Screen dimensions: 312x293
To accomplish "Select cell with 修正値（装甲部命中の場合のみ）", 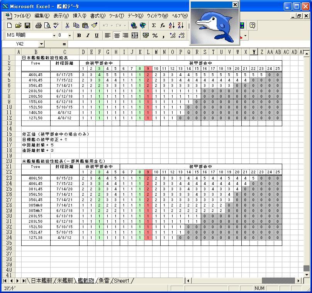I will 55,134.
